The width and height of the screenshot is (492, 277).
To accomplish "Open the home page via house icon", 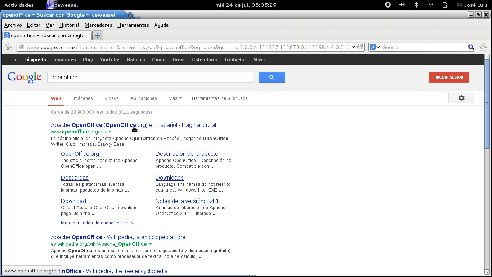I will point(483,47).
